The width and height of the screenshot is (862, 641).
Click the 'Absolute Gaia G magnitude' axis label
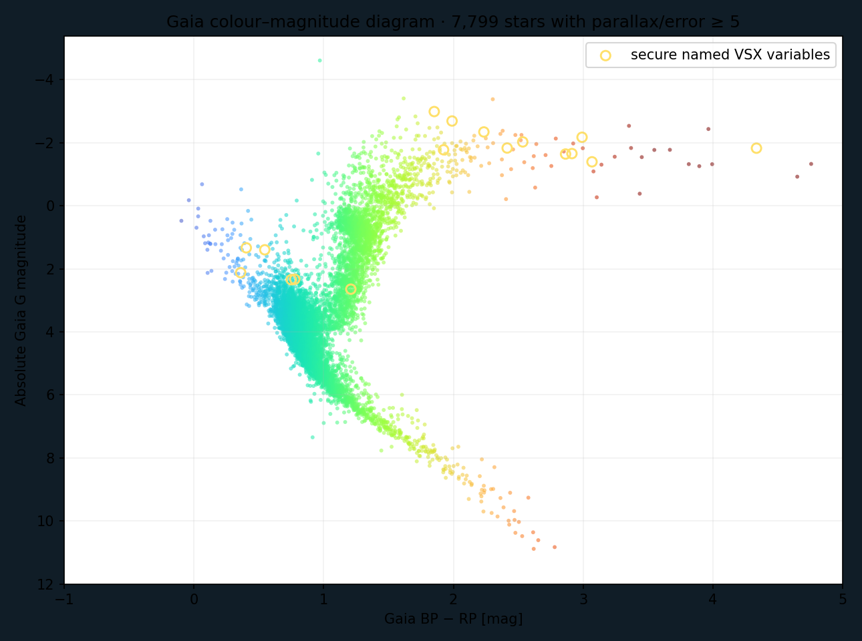coord(21,310)
